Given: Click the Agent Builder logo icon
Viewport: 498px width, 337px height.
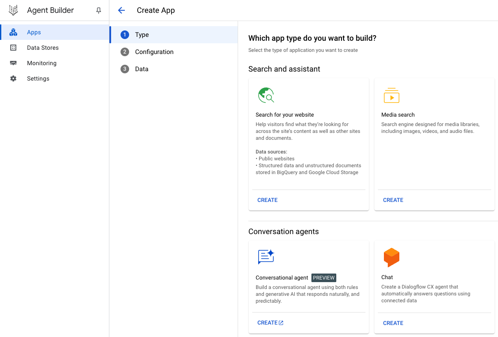Looking at the screenshot, I should pyautogui.click(x=13, y=10).
